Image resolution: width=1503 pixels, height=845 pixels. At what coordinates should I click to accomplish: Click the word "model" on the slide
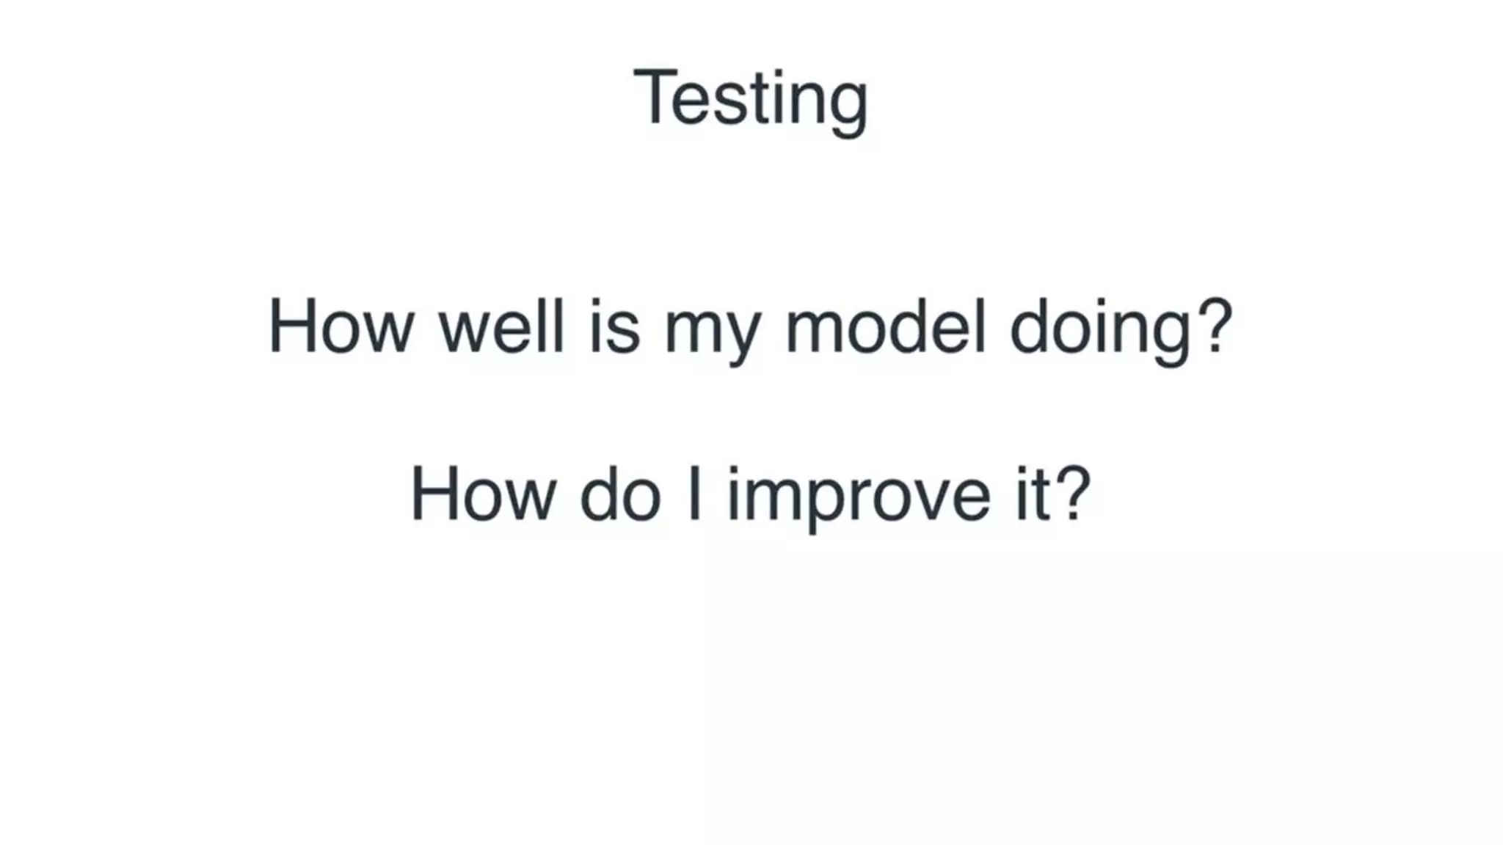click(885, 327)
